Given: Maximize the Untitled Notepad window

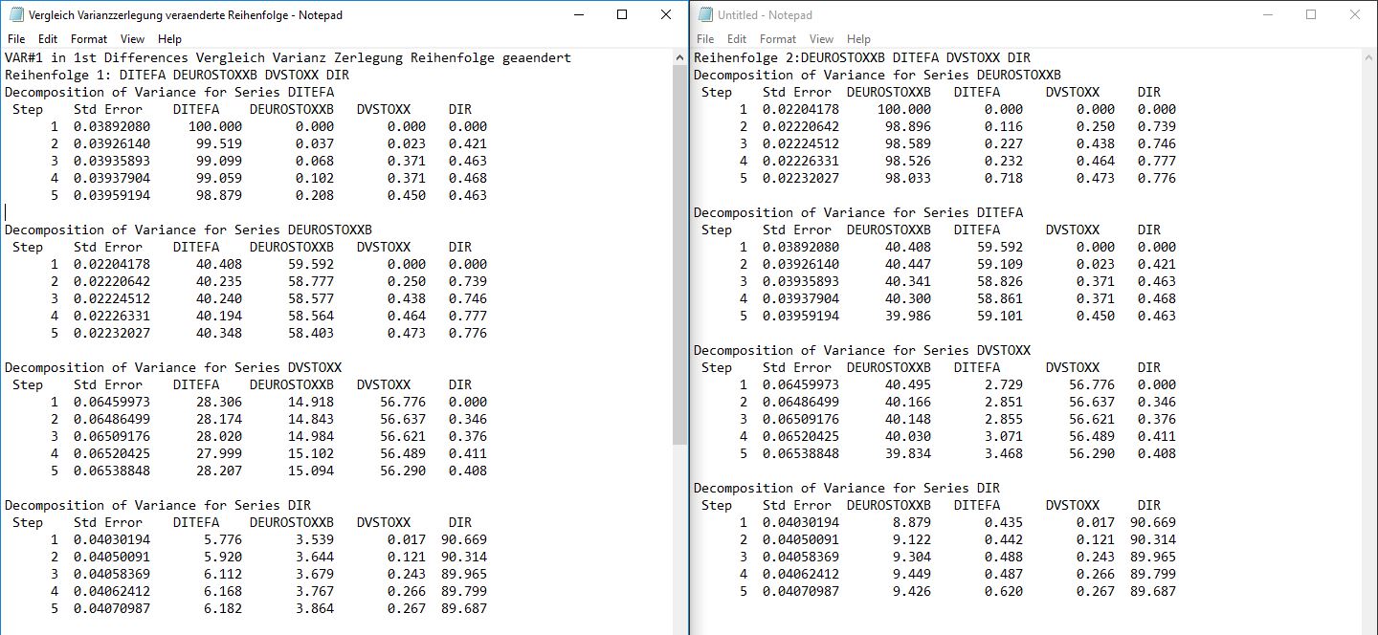Looking at the screenshot, I should [x=1310, y=14].
